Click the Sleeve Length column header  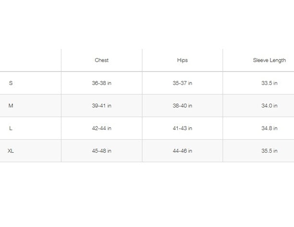coord(269,60)
